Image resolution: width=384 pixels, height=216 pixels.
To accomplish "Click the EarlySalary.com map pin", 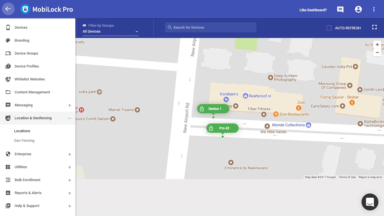I will click(342, 106).
